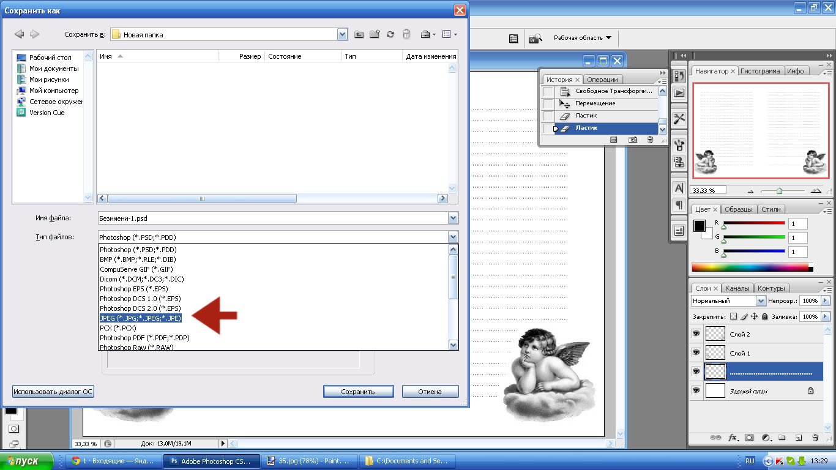This screenshot has width=836, height=470.
Task: Open the пуск Start menu
Action: click(x=28, y=461)
